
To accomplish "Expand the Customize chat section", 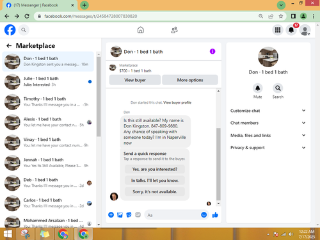I will click(x=268, y=111).
